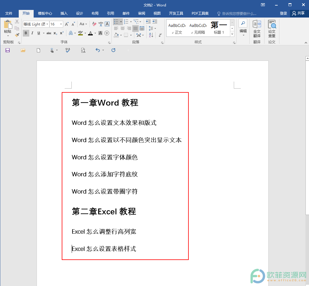Toggle justified paragraph alignment
The height and width of the screenshot is (286, 309).
click(x=135, y=28)
